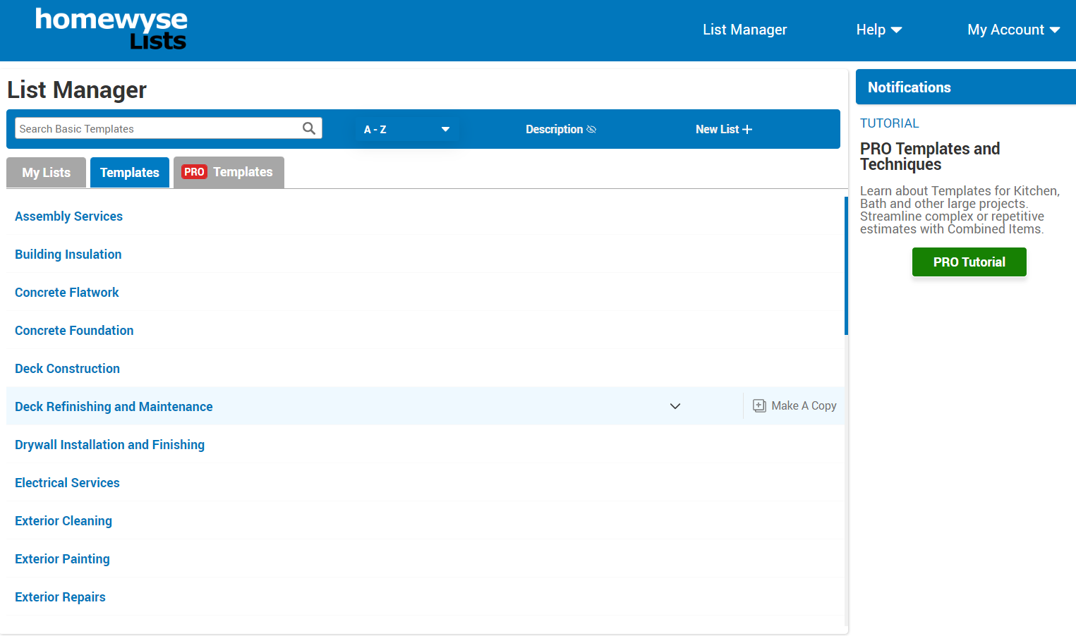Open the Concrete Foundation template

click(x=74, y=331)
